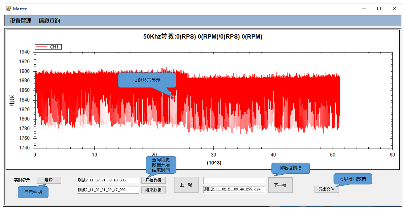
Task: Click the 实时波形显示 callout bubble
Action: [x=147, y=80]
